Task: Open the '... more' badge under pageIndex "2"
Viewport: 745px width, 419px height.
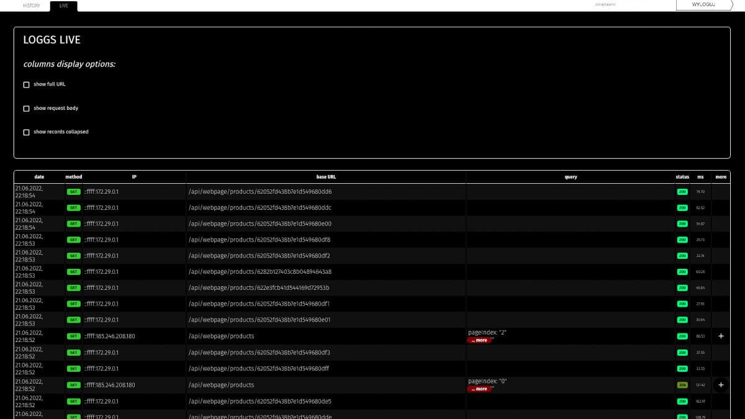Action: point(479,340)
